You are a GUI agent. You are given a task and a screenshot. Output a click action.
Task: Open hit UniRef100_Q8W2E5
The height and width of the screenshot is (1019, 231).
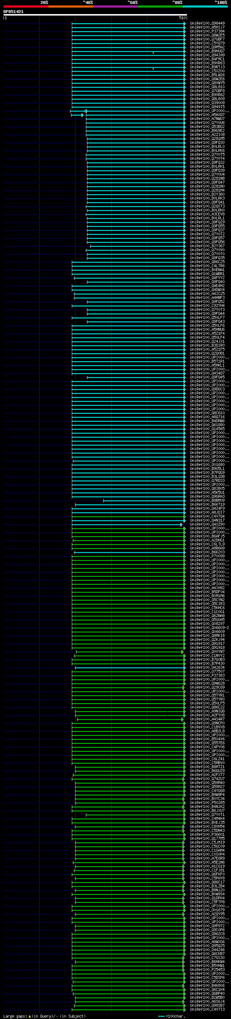point(207,35)
